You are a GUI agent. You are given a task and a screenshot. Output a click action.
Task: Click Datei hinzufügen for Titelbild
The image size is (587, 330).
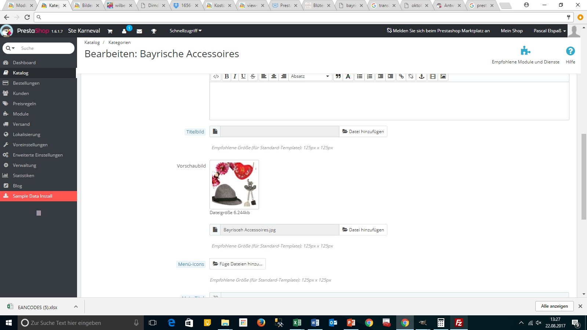pyautogui.click(x=363, y=132)
